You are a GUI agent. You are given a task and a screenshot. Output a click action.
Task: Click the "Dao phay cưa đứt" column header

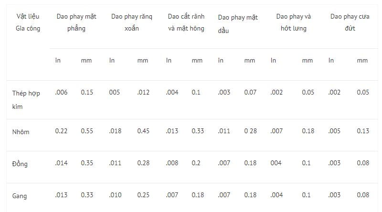350,22
